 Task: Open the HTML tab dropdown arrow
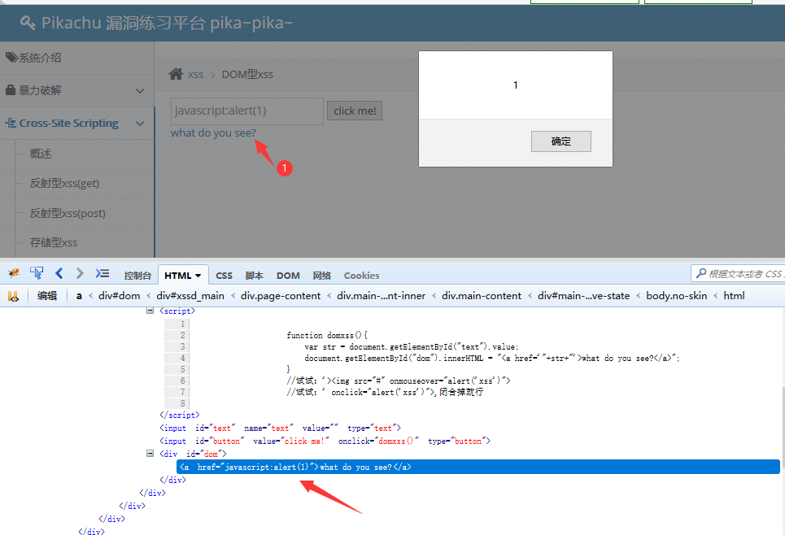[198, 276]
